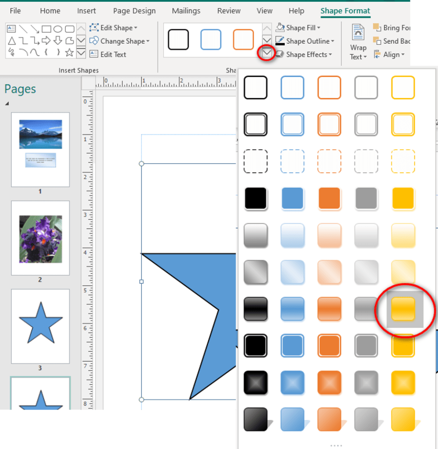Pick the Left Brace shape
This screenshot has width=438, height=449.
click(46, 53)
